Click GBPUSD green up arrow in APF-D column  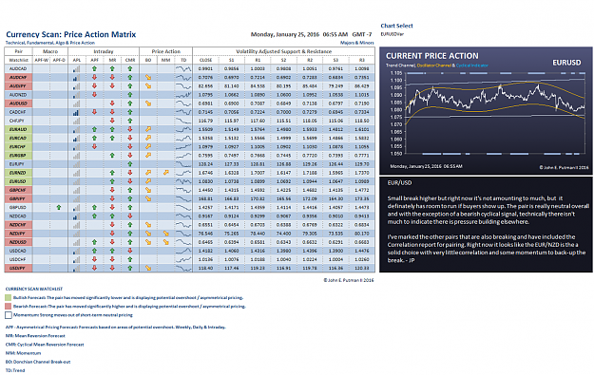click(59, 207)
